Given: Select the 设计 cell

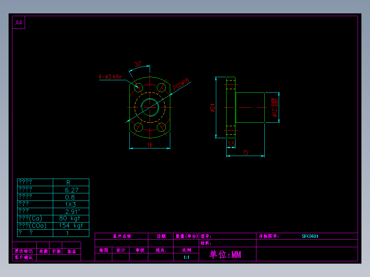Looking at the screenshot, I should pos(121,250).
